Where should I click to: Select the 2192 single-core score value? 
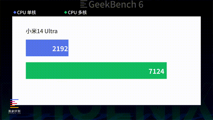tap(60, 49)
